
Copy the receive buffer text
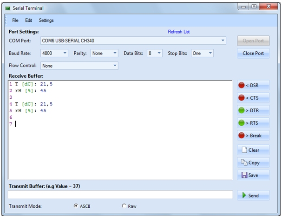tap(253, 163)
